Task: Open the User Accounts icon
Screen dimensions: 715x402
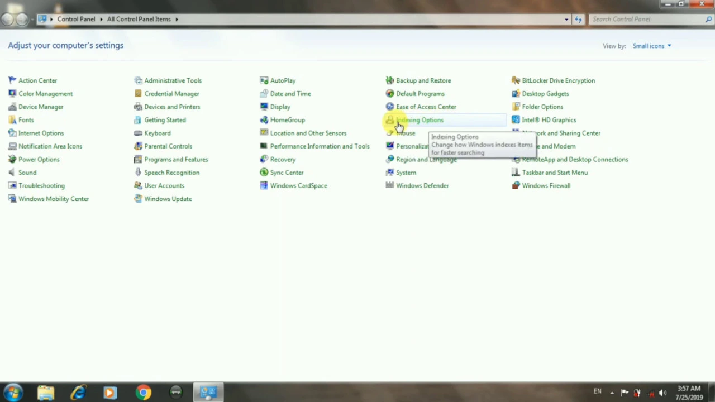Action: [x=138, y=185]
